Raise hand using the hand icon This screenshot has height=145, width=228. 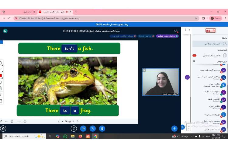[x=3, y=128]
